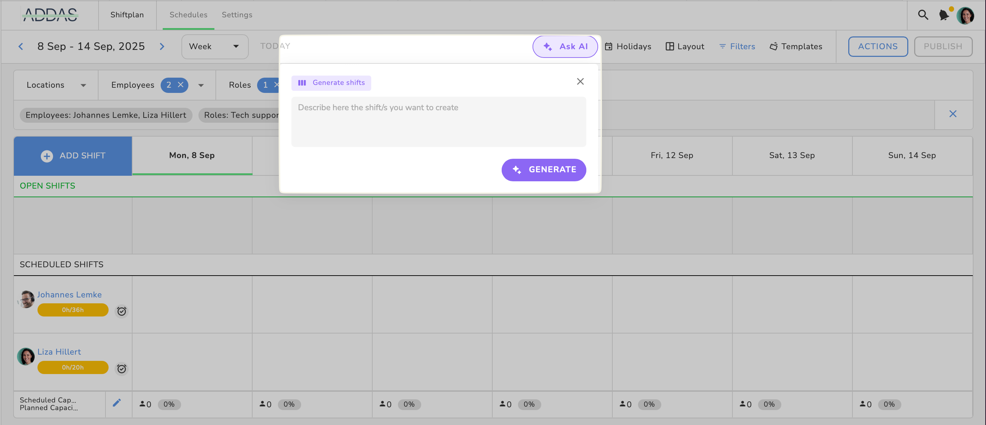
Task: Go to previous week arrow
Action: click(21, 47)
